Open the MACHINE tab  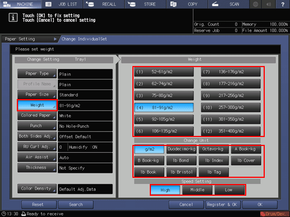pos(21,4)
